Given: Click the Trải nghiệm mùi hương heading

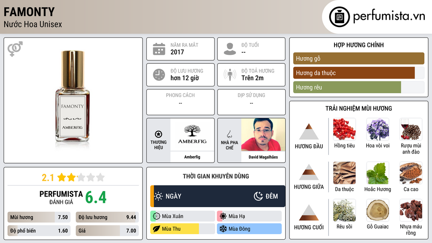Looking at the screenshot, I should (359, 108).
